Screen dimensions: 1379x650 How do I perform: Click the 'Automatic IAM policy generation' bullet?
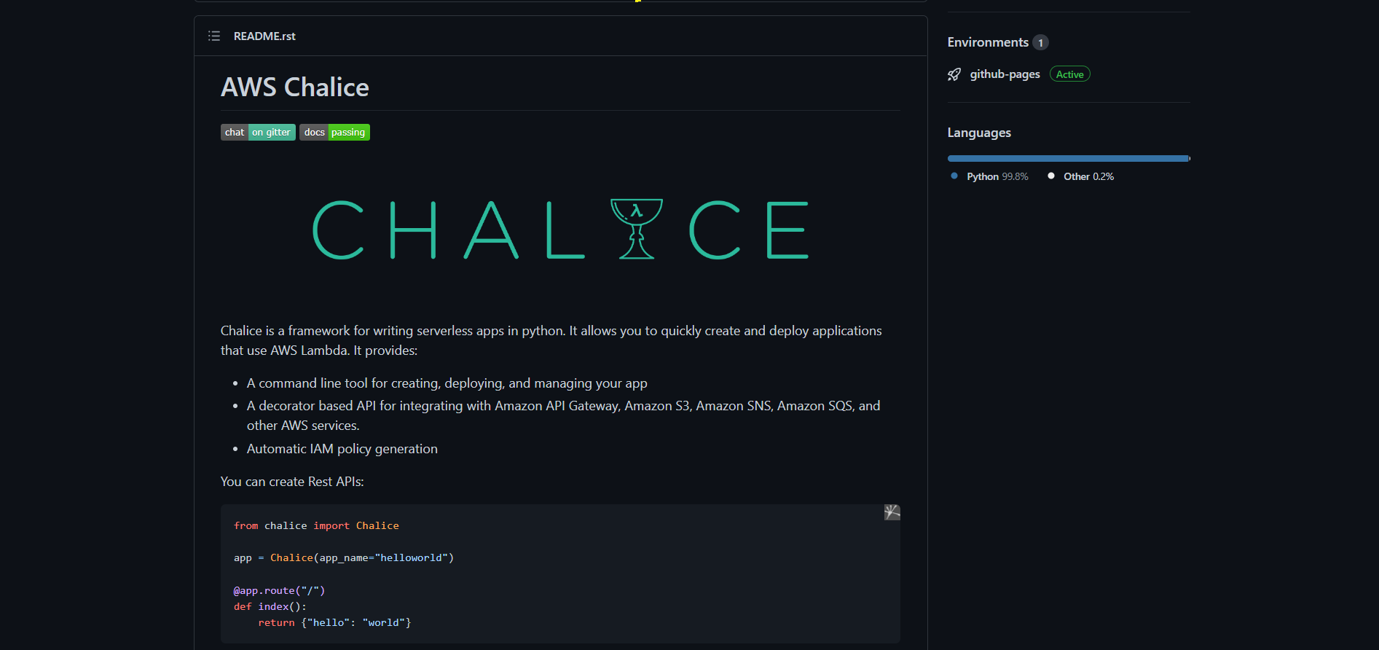[x=342, y=449]
